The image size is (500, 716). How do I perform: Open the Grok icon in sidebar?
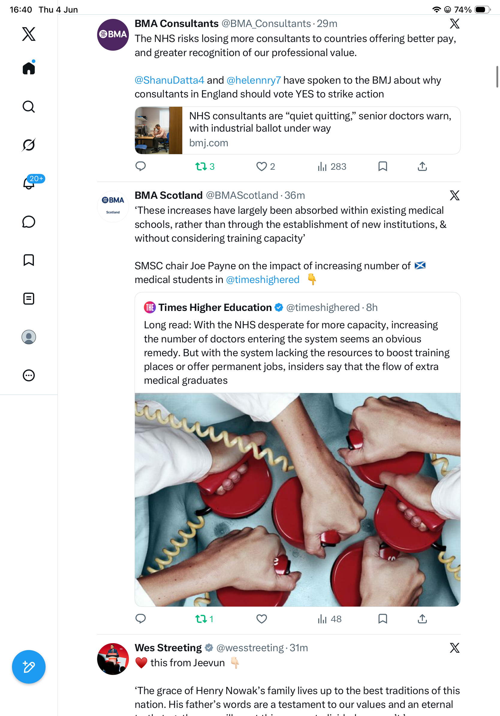coord(29,145)
